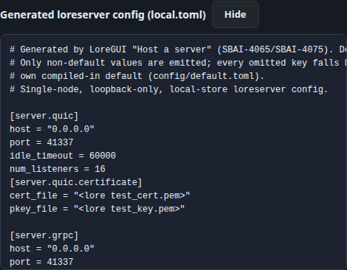Click the host line under [server.grpc]
The width and height of the screenshot is (347, 270).
click(x=52, y=249)
